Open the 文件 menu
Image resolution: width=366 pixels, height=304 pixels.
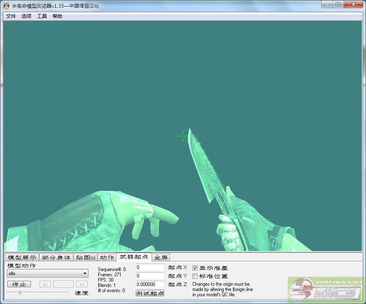[11, 16]
